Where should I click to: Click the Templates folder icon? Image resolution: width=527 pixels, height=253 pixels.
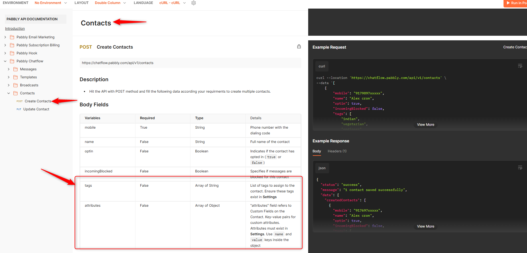15,77
